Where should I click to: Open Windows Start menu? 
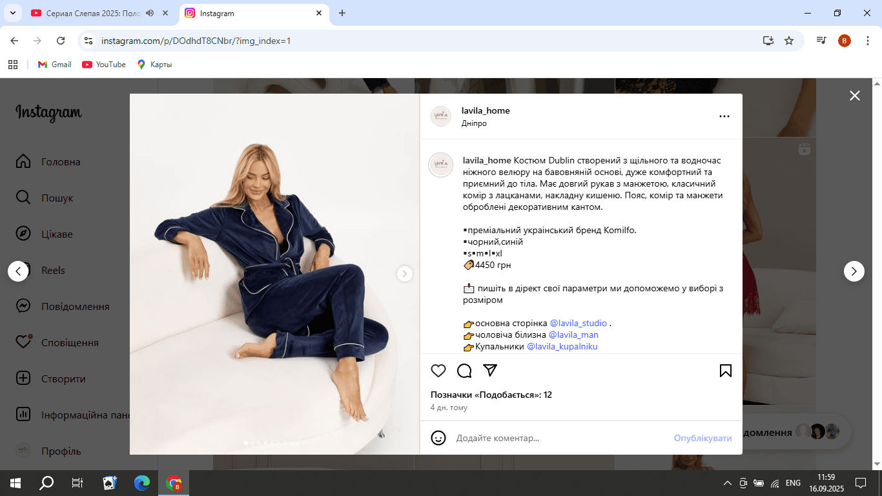click(x=15, y=483)
